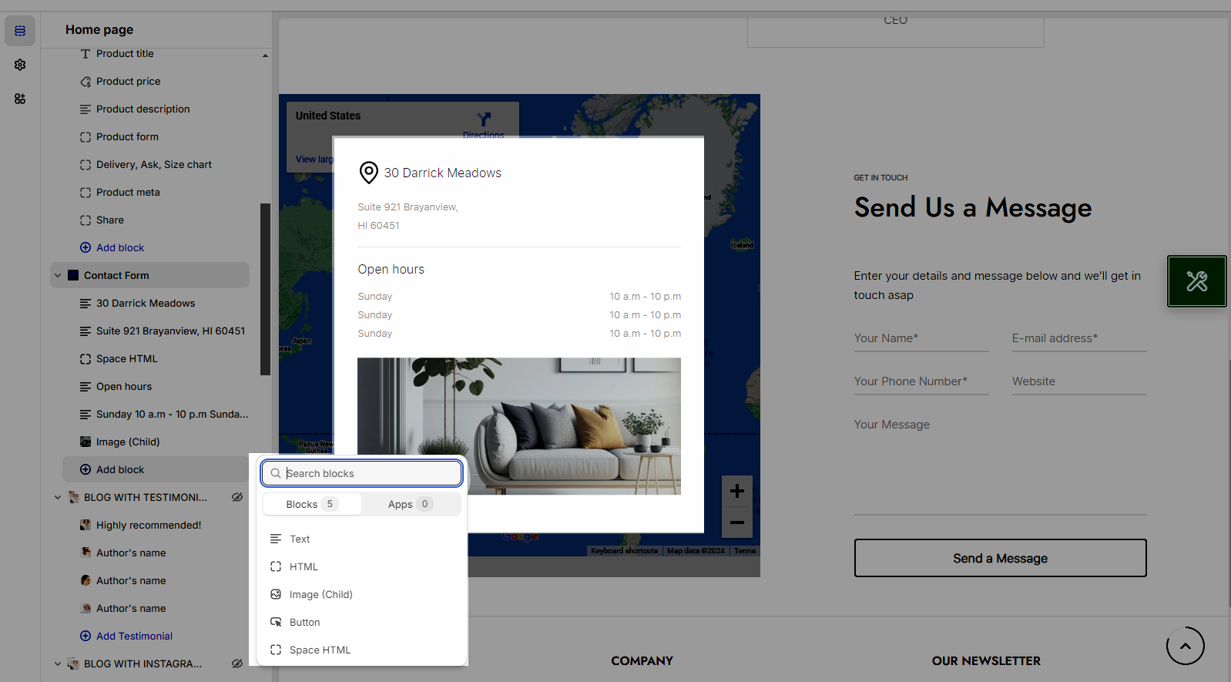Switch to the Apps tab
Image resolution: width=1231 pixels, height=682 pixels.
[x=411, y=505]
